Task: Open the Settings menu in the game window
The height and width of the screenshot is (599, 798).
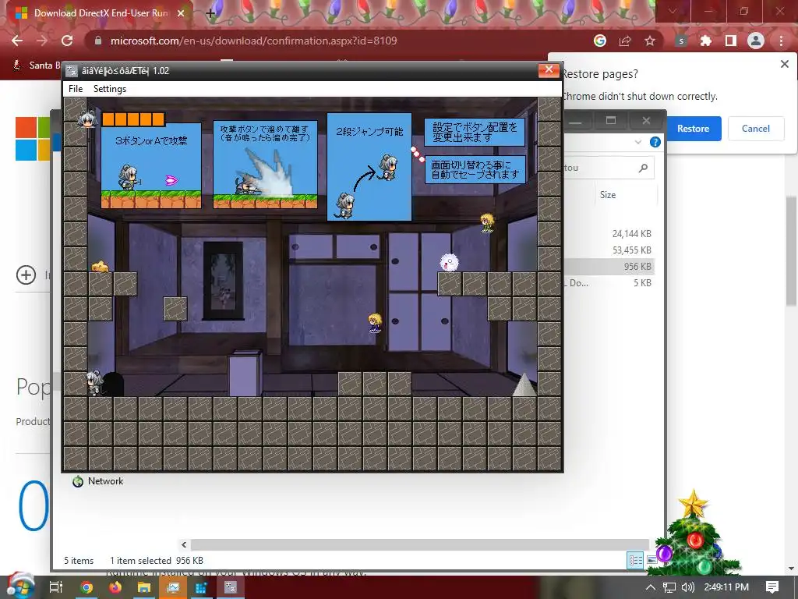Action: (x=109, y=89)
